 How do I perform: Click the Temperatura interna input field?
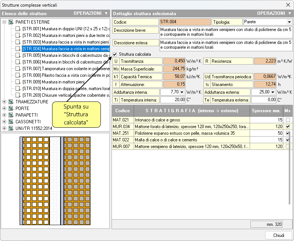[172, 100]
